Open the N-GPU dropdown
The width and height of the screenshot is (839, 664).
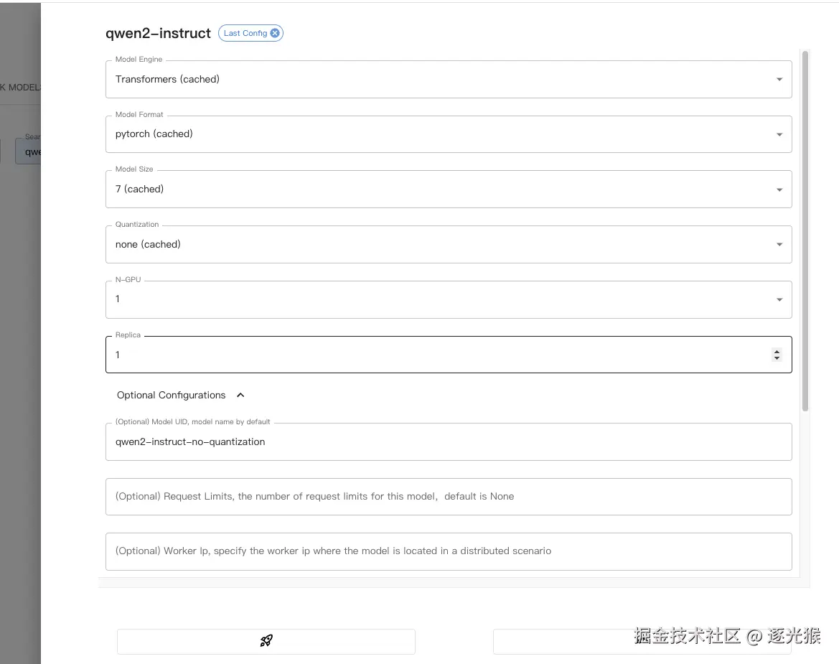449,299
